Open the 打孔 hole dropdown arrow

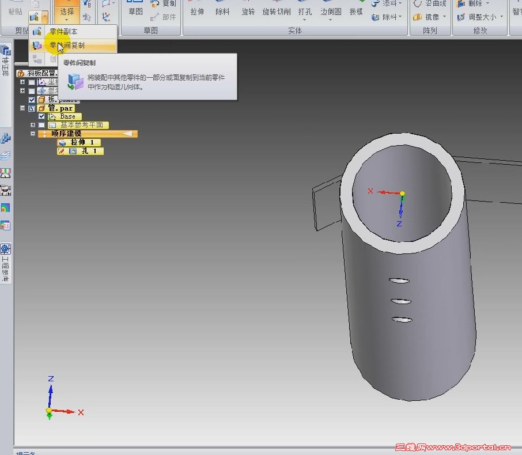(x=305, y=20)
